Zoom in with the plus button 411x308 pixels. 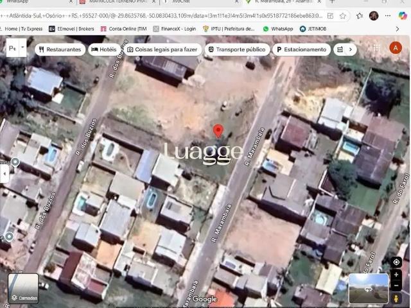point(396,275)
